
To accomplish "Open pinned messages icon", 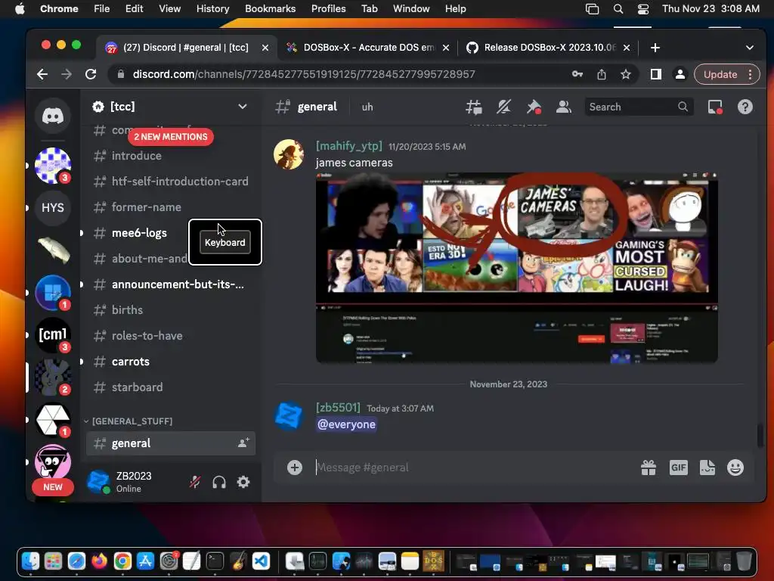I will [x=534, y=107].
